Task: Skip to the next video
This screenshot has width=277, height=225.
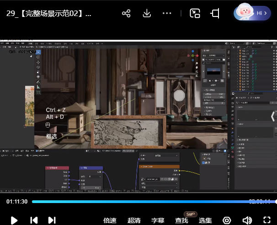Action: 52,220
